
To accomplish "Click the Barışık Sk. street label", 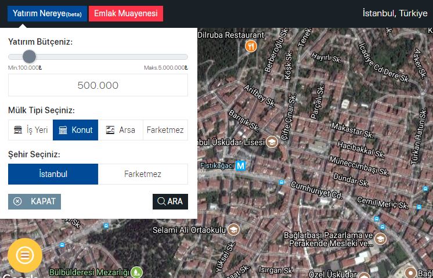I will 244,121.
